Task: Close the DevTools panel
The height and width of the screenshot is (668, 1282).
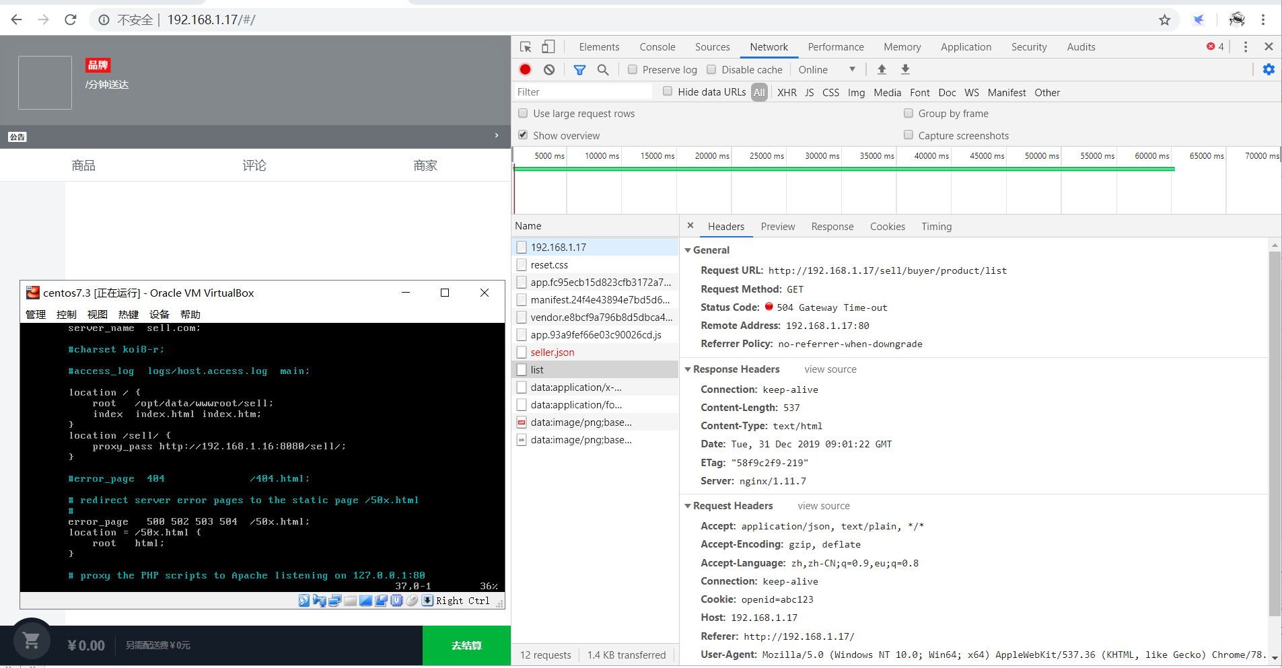Action: [1269, 46]
